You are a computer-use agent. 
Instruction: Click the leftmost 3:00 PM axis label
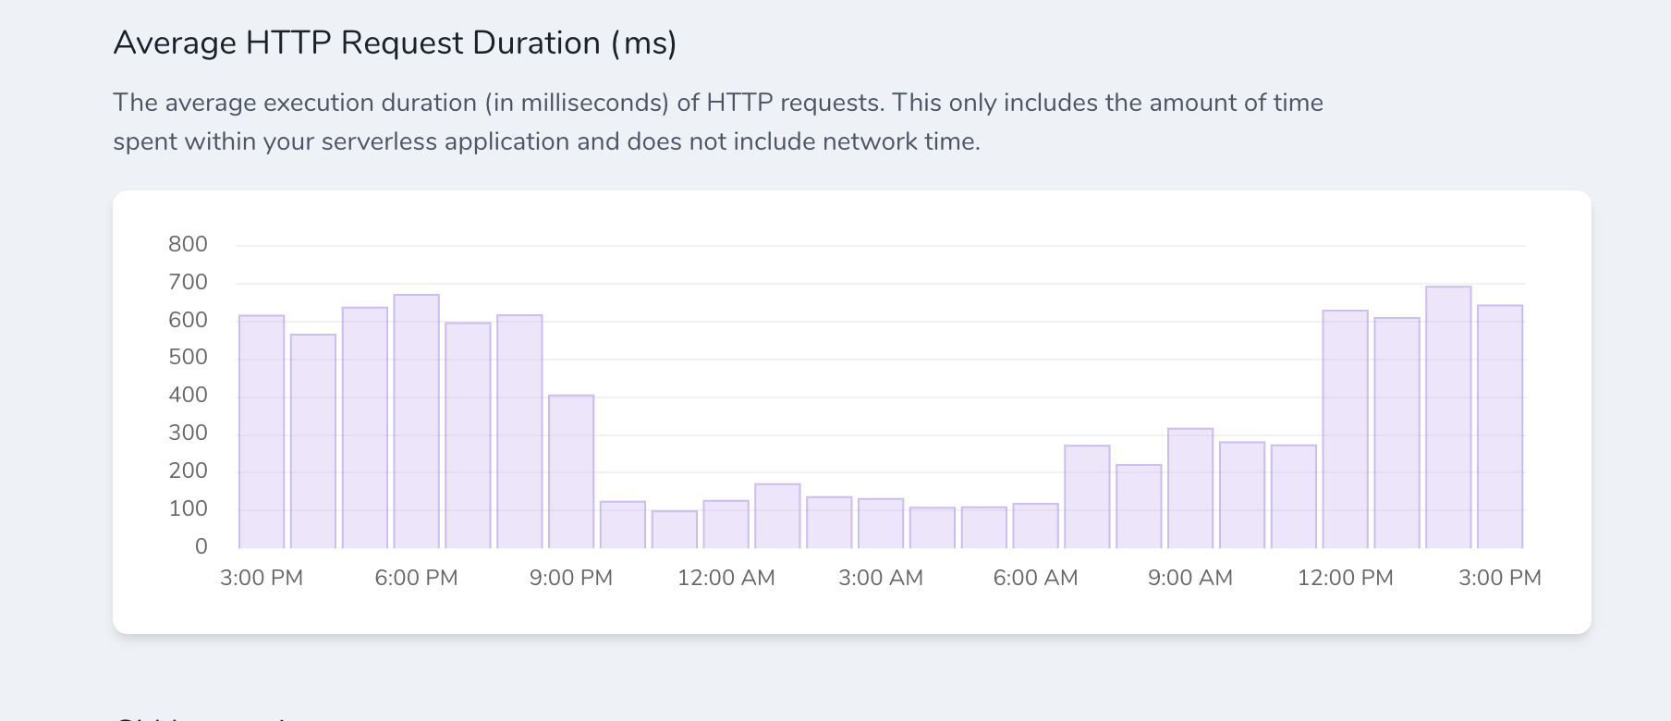262,578
